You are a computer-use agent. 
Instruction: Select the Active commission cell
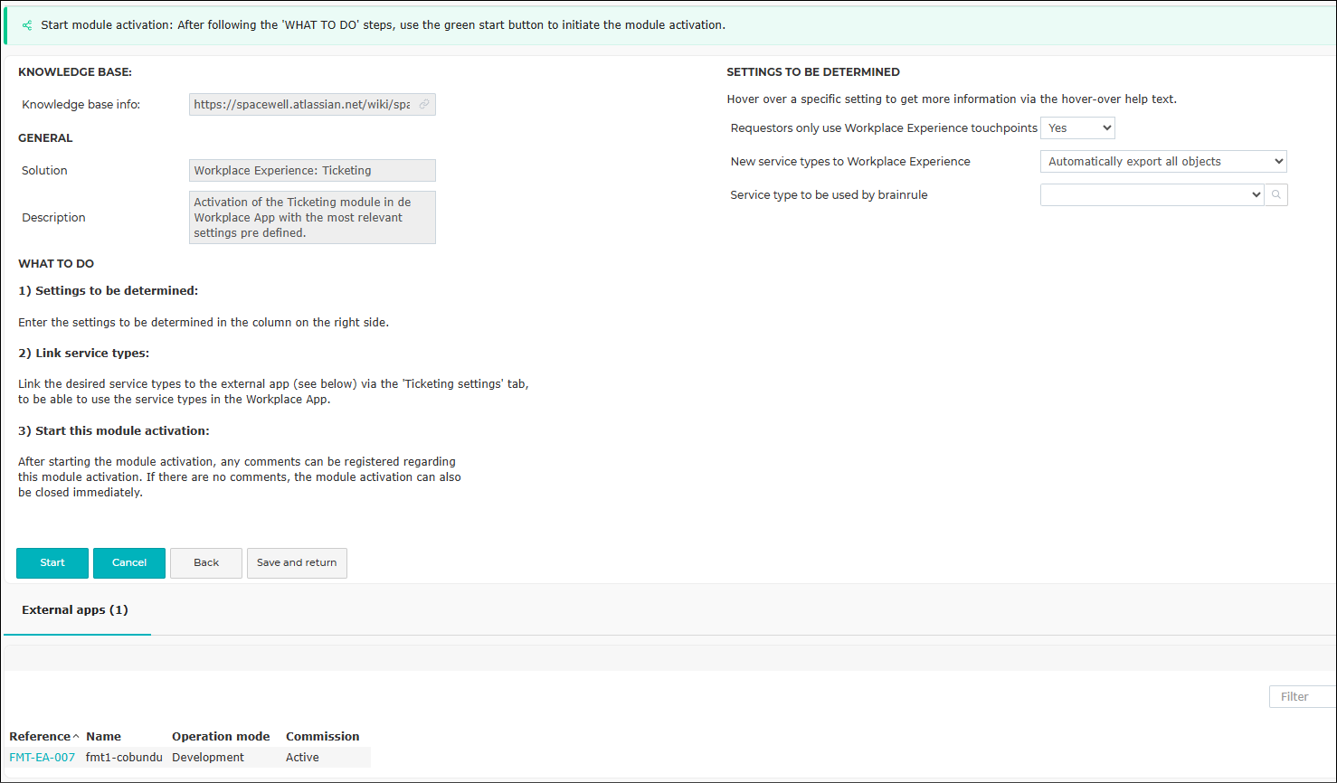click(x=302, y=758)
